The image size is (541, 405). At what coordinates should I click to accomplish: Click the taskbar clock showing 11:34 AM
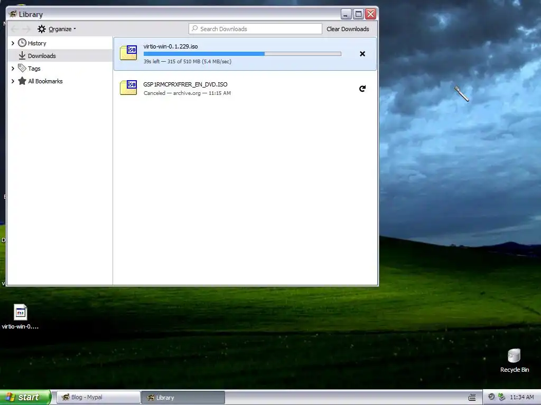[521, 397]
